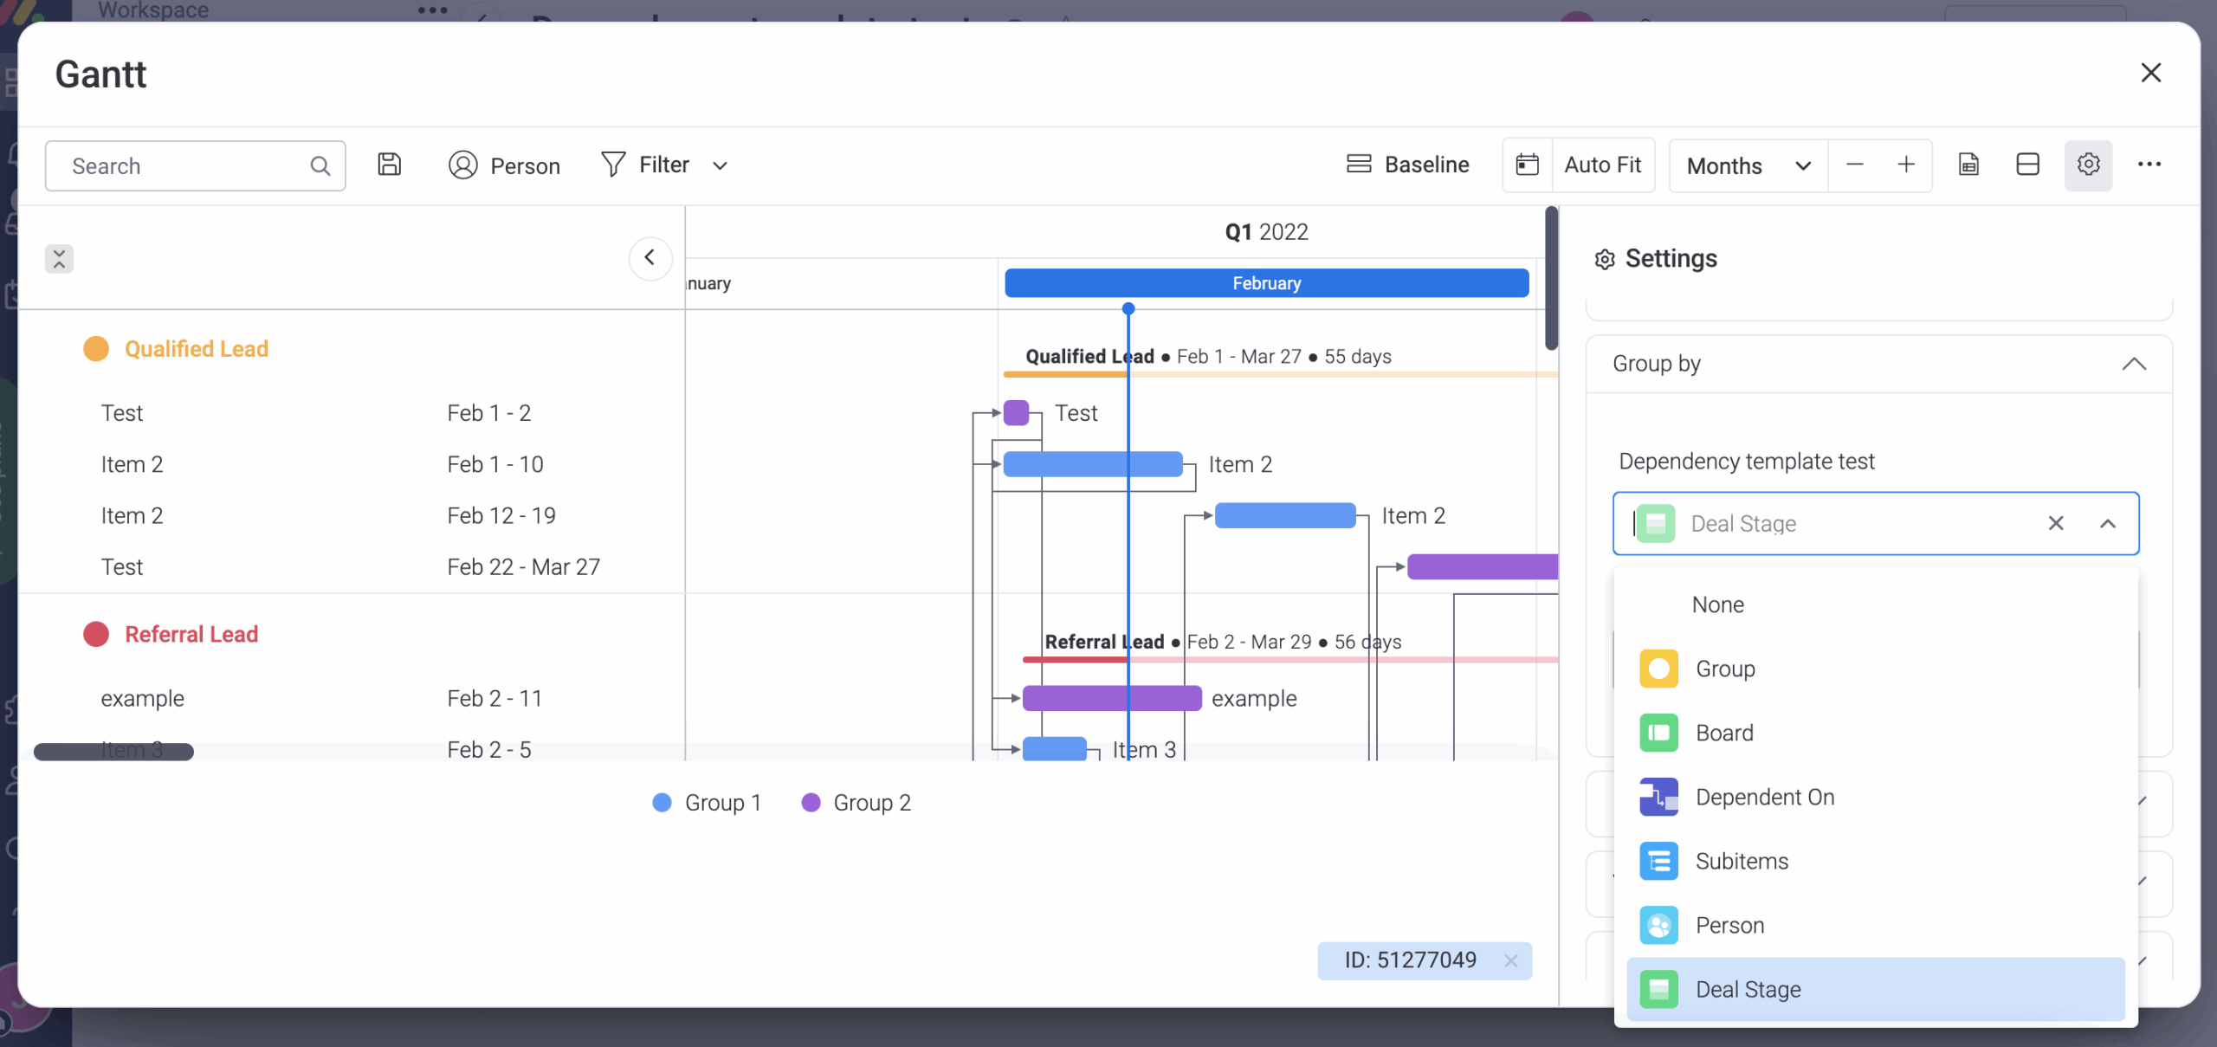Toggle the split view layout icon
This screenshot has height=1047, width=2217.
(2027, 165)
